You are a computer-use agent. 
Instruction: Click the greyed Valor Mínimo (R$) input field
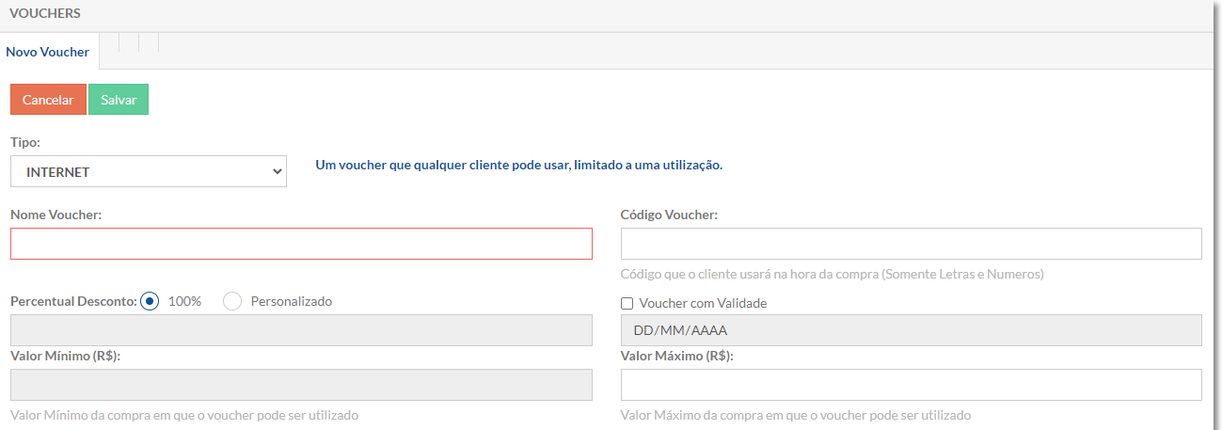click(x=301, y=385)
